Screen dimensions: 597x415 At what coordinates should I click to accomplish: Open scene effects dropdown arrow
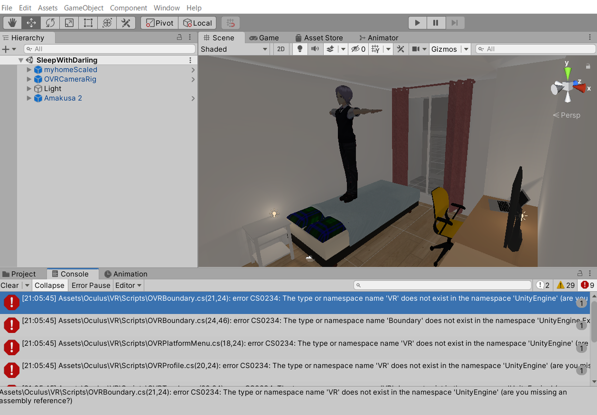(x=343, y=49)
